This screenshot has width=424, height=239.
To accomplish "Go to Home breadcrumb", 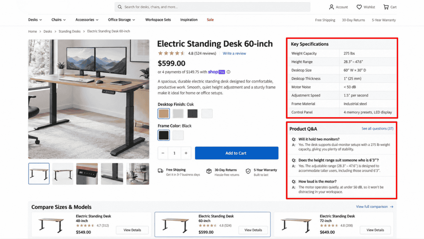I will pyautogui.click(x=32, y=32).
